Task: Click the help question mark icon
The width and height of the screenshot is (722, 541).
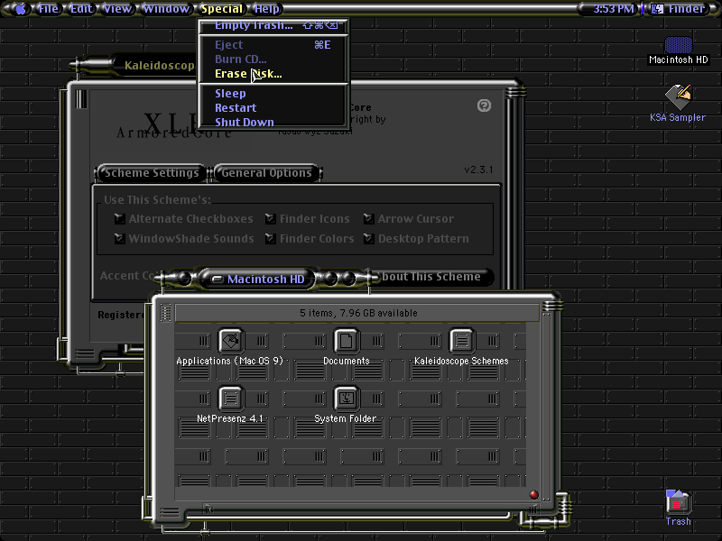Action: click(484, 105)
